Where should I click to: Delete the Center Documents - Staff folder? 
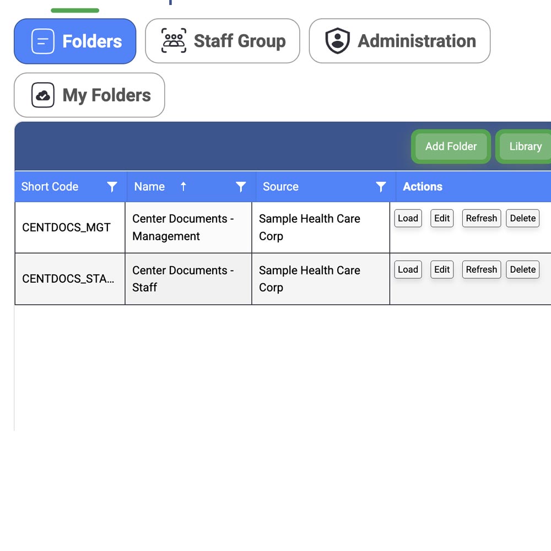point(522,269)
